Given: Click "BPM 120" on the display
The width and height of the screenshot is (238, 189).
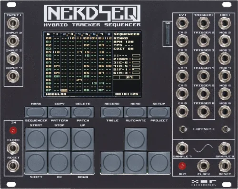Looking at the screenshot, I should pos(124,42).
